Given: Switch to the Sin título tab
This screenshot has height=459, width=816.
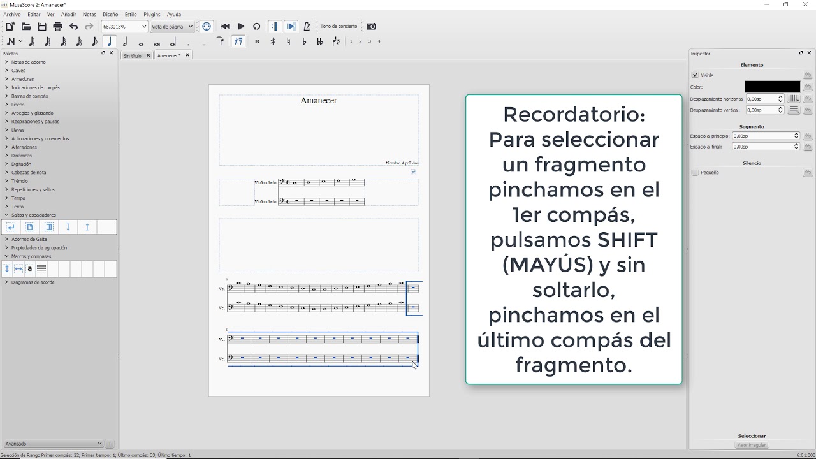Looking at the screenshot, I should pyautogui.click(x=133, y=56).
